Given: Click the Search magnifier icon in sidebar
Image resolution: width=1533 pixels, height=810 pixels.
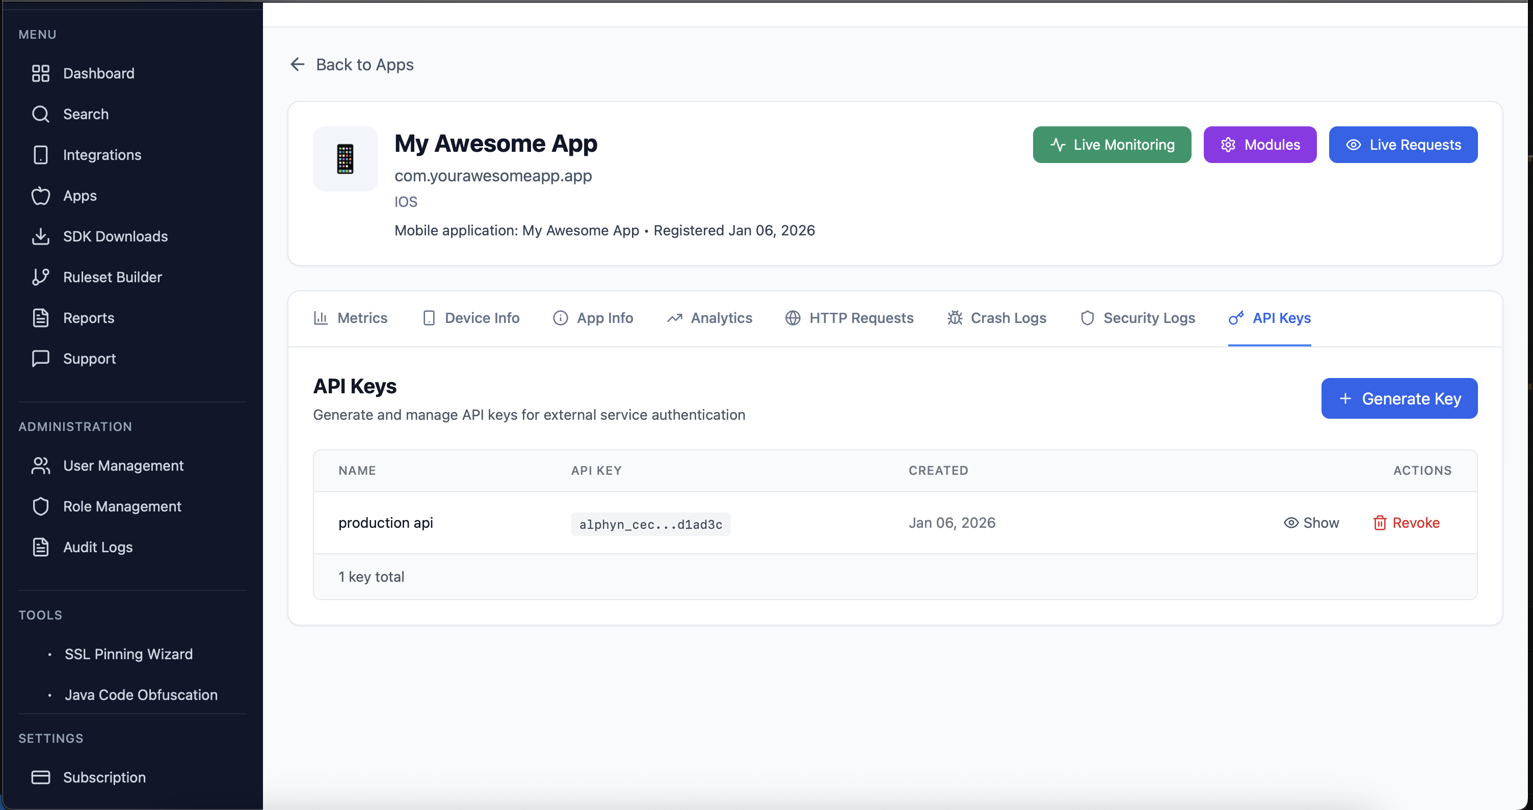Looking at the screenshot, I should pyautogui.click(x=40, y=114).
